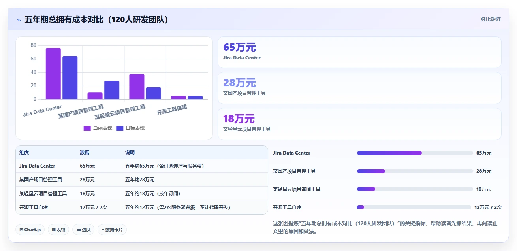Click the 65万元 table data cell
The height and width of the screenshot is (251, 517).
(x=87, y=166)
